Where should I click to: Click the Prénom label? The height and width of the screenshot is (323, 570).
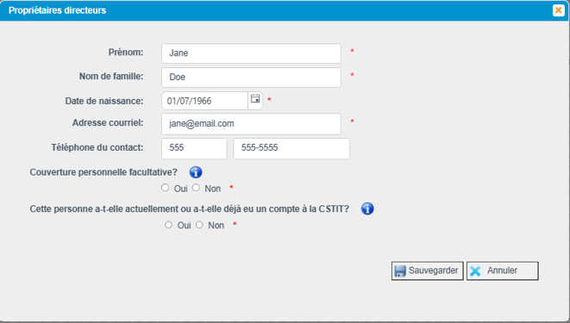126,53
